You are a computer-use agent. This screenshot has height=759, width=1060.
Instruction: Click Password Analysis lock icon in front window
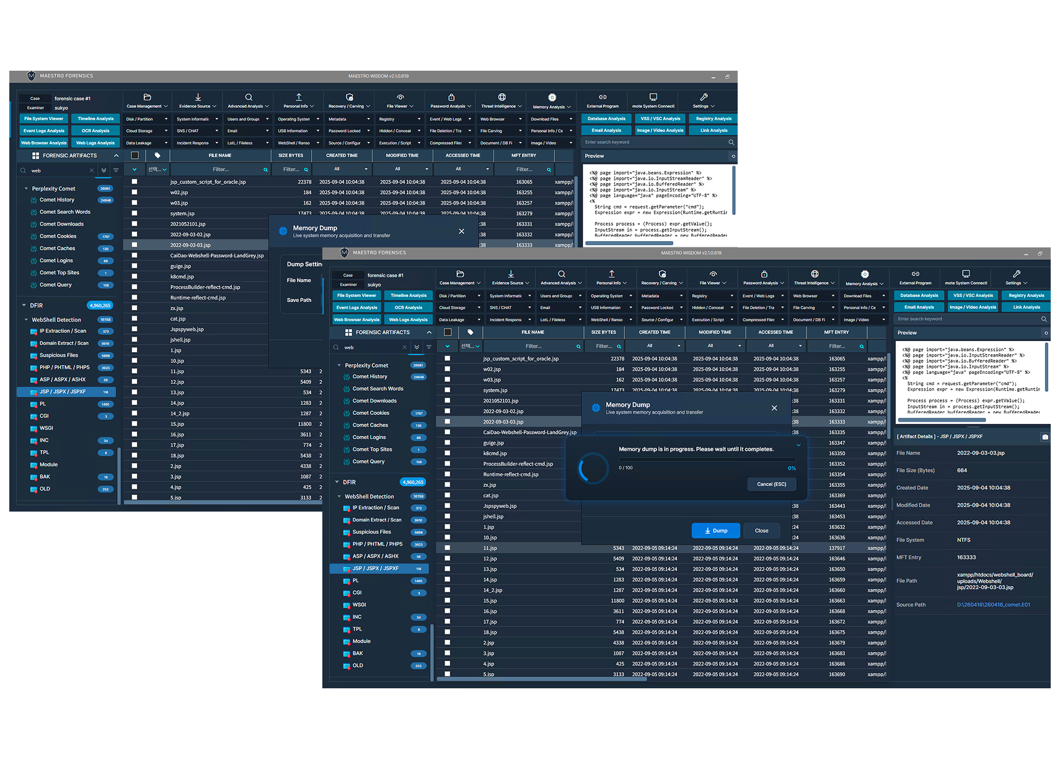click(764, 274)
